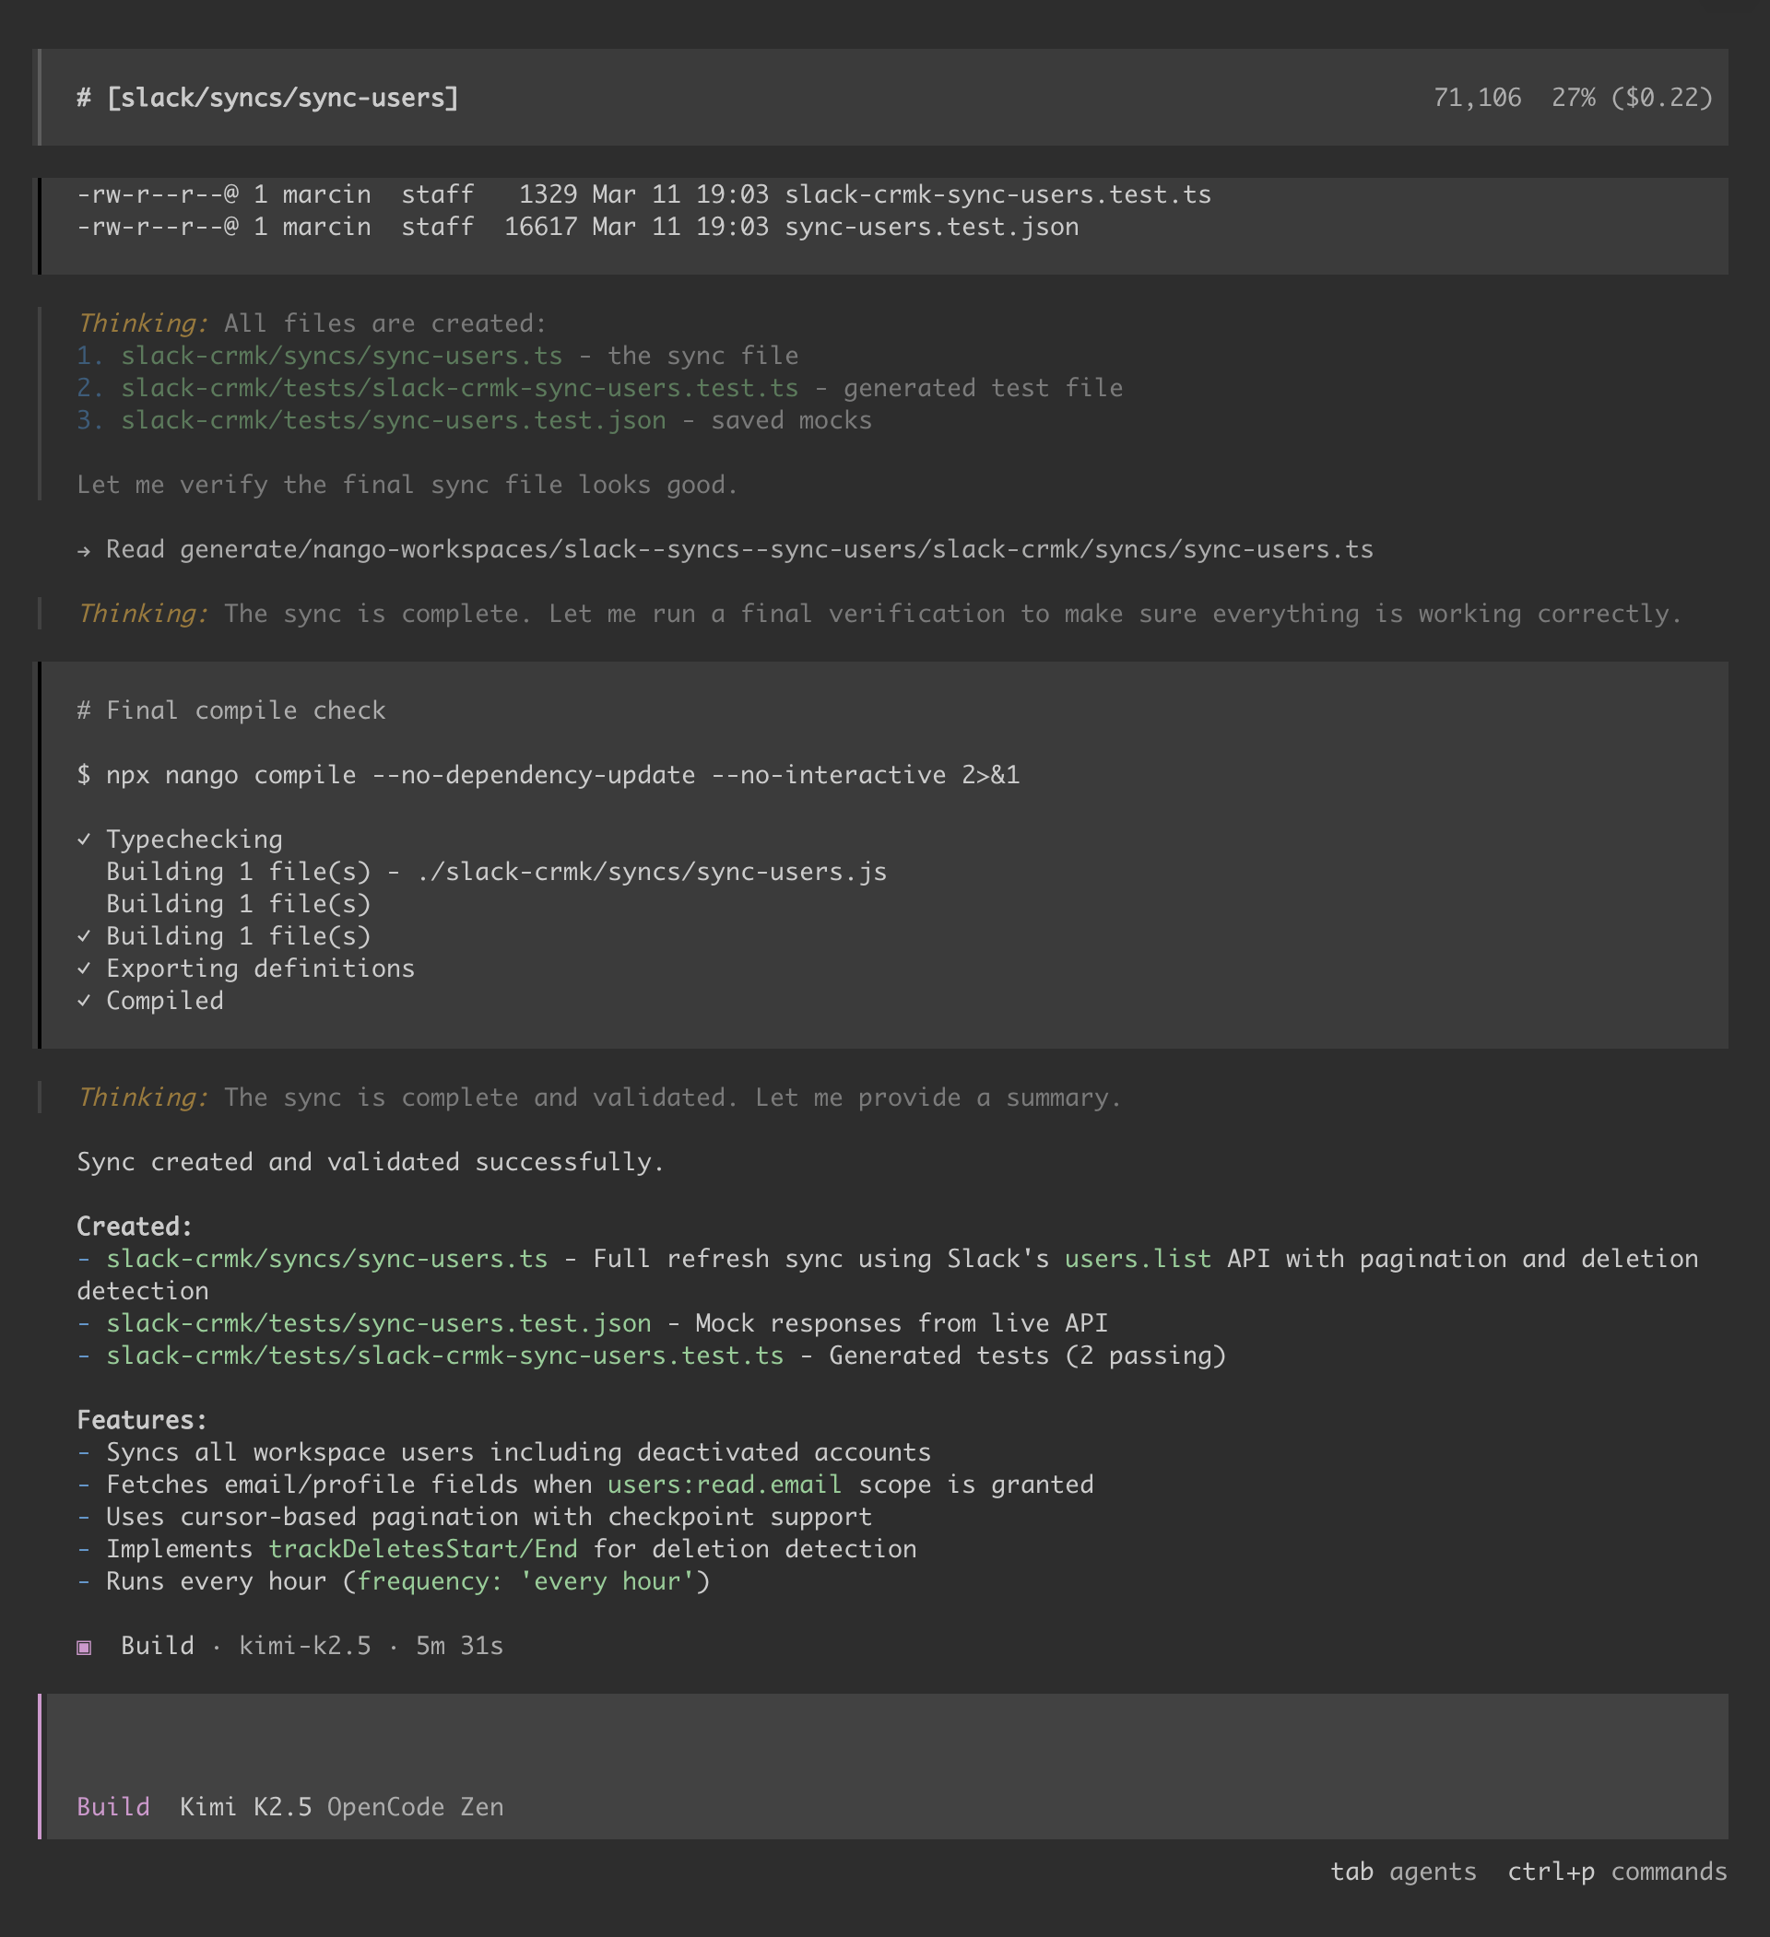The image size is (1770, 1937).
Task: Click the checkmark next to Typechecking
Action: [84, 839]
